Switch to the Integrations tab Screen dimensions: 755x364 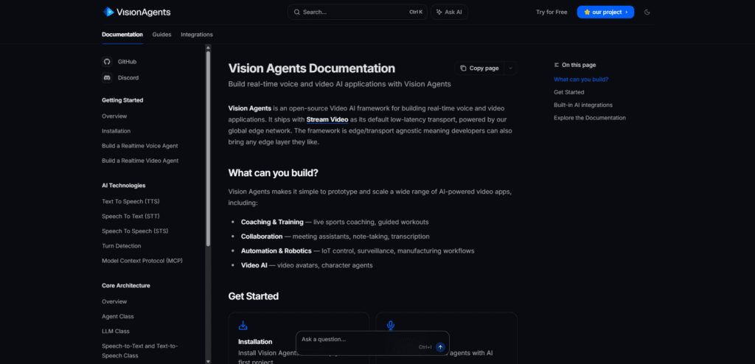tap(196, 35)
